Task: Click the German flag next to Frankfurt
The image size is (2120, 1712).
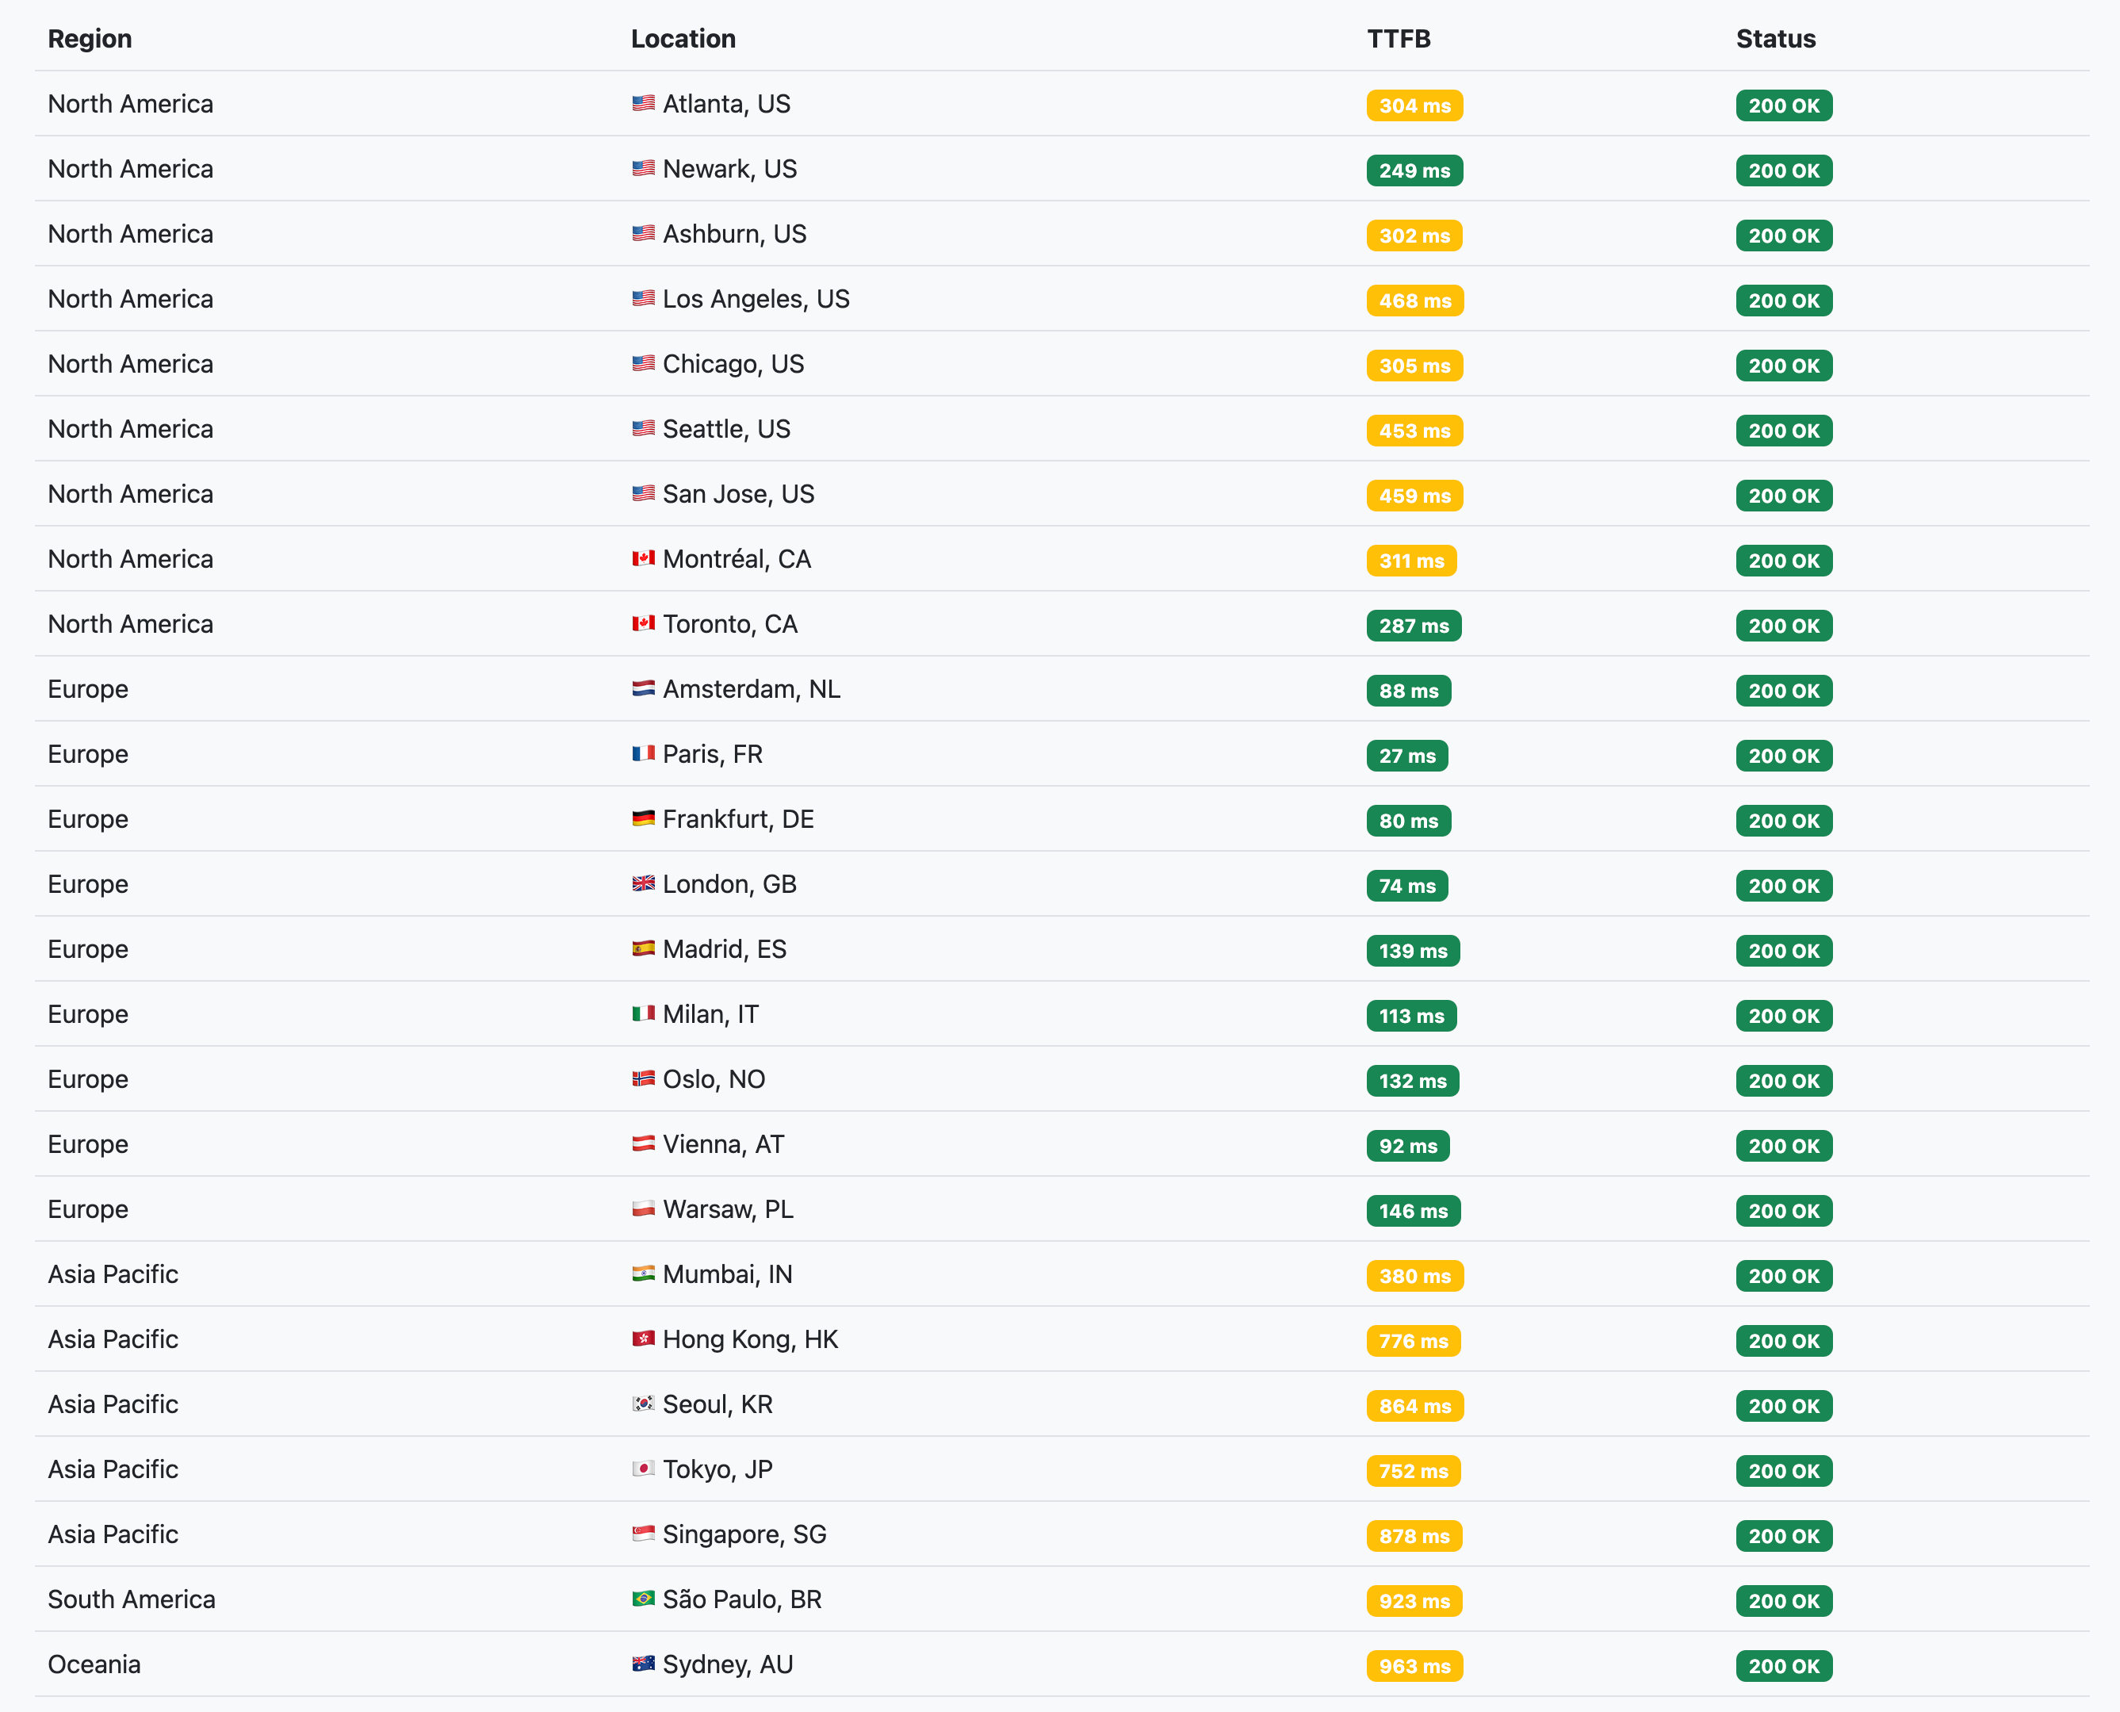Action: click(x=643, y=818)
